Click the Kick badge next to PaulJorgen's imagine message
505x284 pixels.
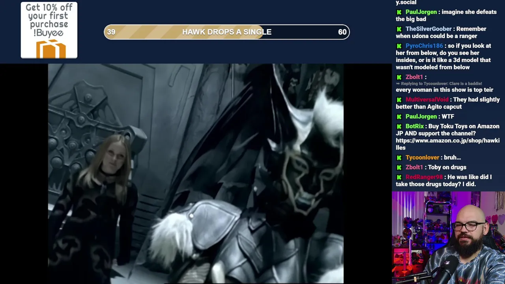pyautogui.click(x=399, y=12)
